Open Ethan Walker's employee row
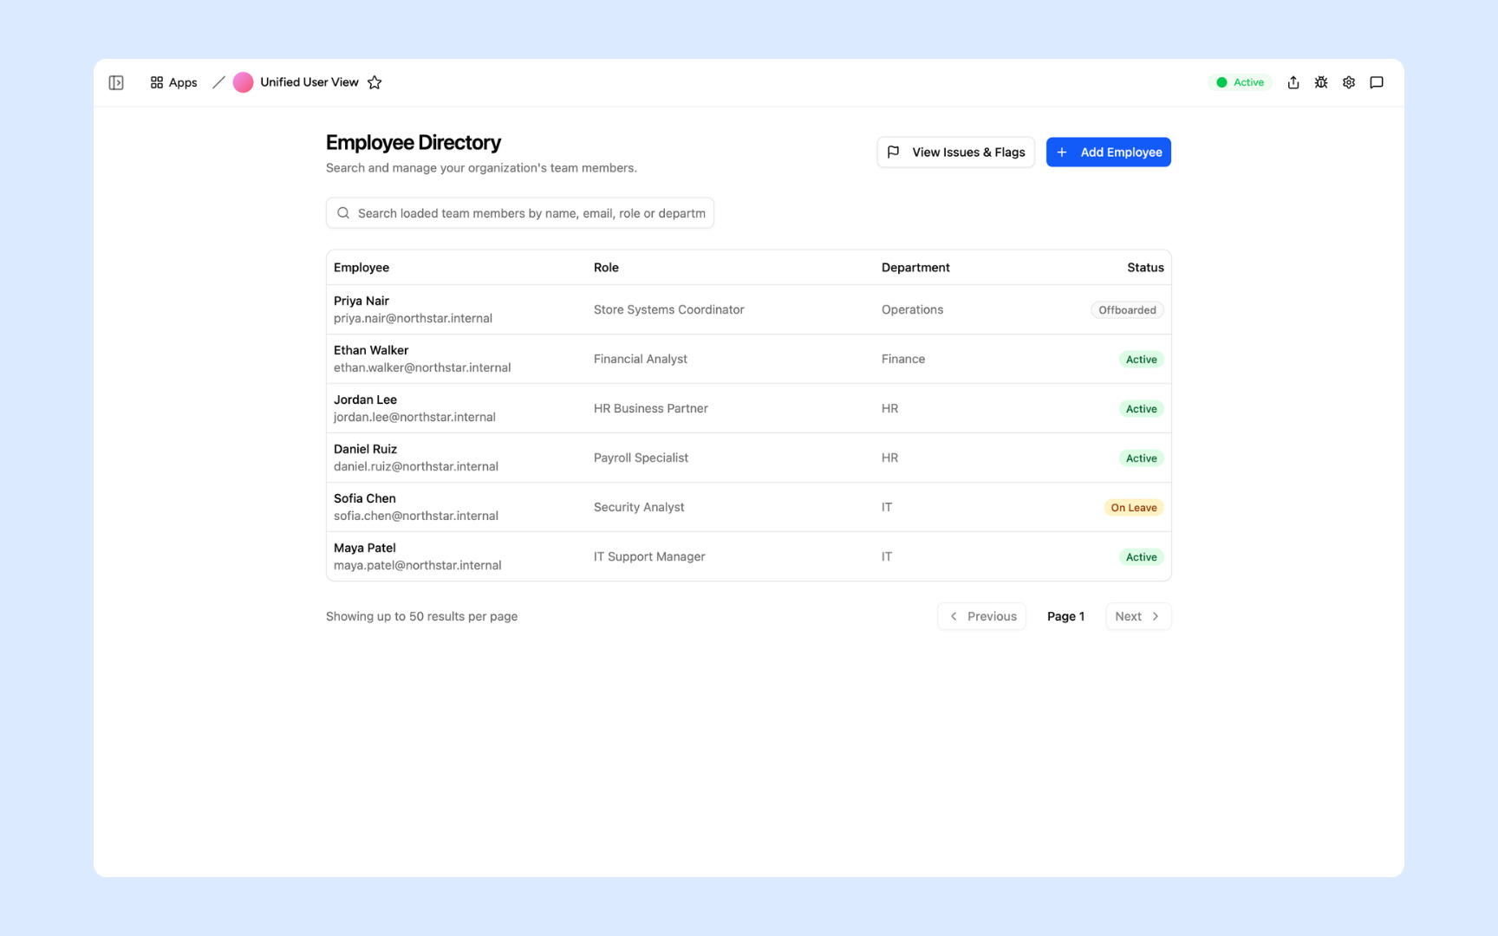The image size is (1498, 936). [x=749, y=359]
